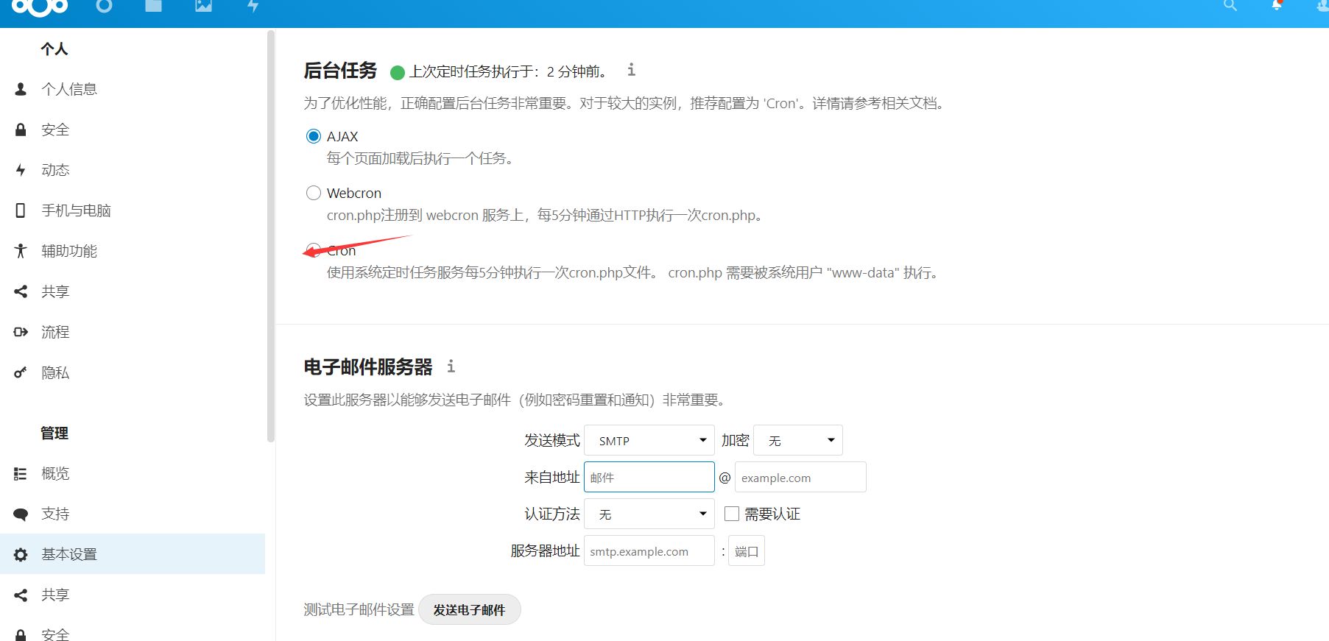Click the info icon beside 后台任务
This screenshot has height=641, width=1329.
point(631,70)
